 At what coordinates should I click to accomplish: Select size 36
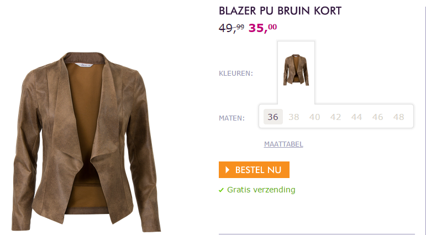[x=273, y=117]
